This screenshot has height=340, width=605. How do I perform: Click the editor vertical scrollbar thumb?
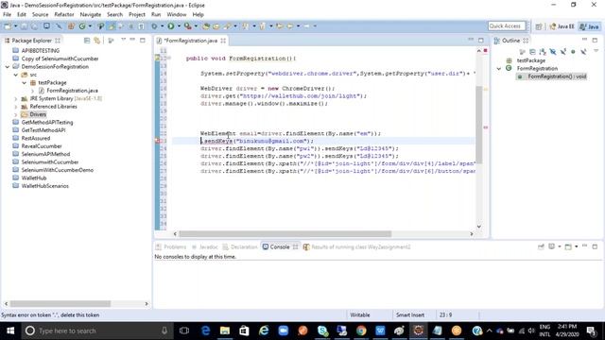tap(479, 125)
